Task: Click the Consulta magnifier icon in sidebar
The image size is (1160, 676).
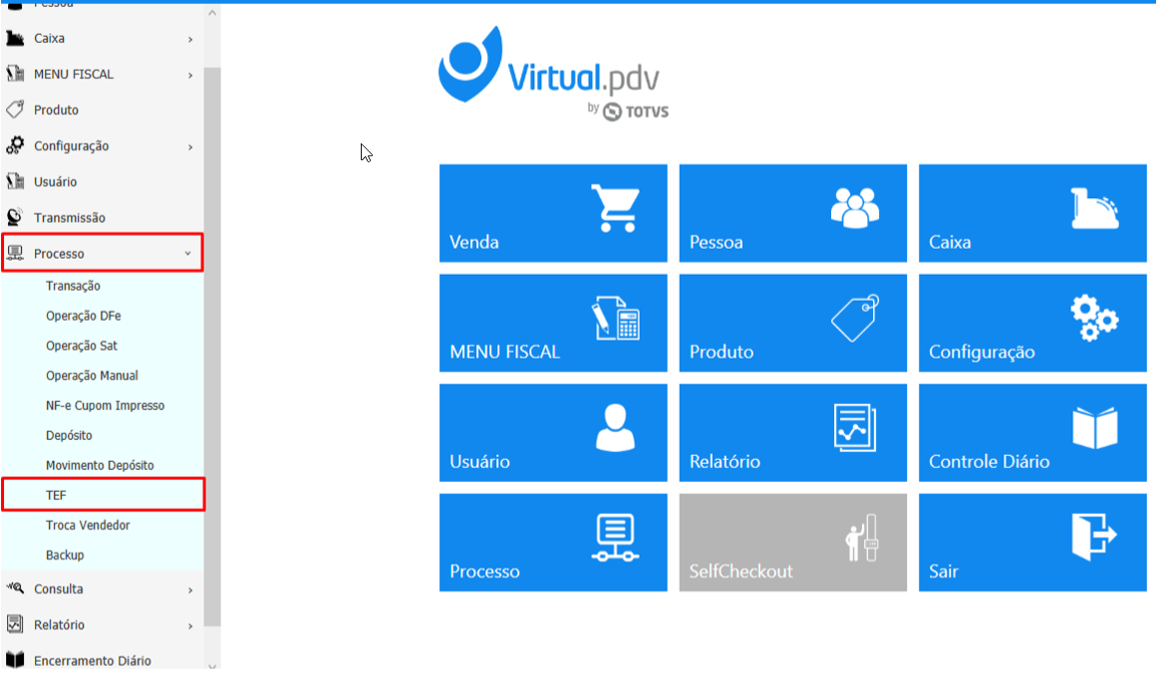Action: point(15,588)
